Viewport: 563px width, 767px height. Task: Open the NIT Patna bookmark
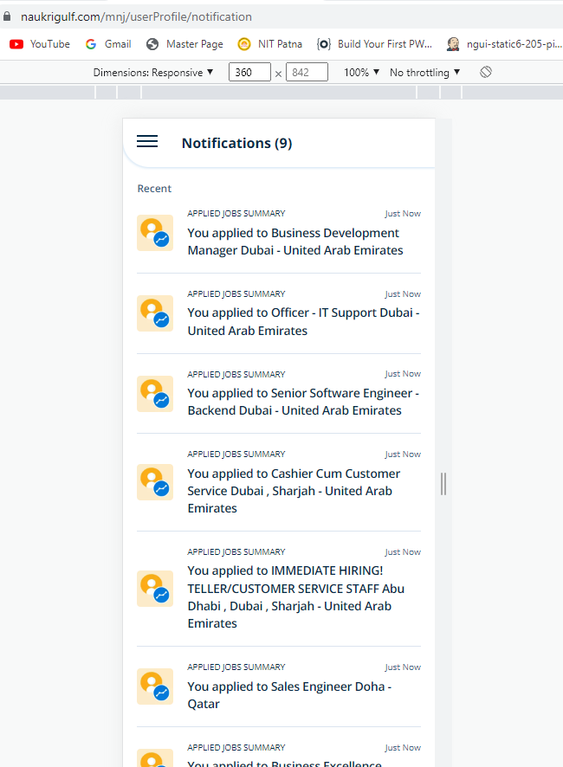(x=269, y=44)
